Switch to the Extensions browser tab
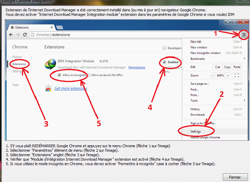Image resolution: width=250 pixels, height=182 pixels. 32,28
